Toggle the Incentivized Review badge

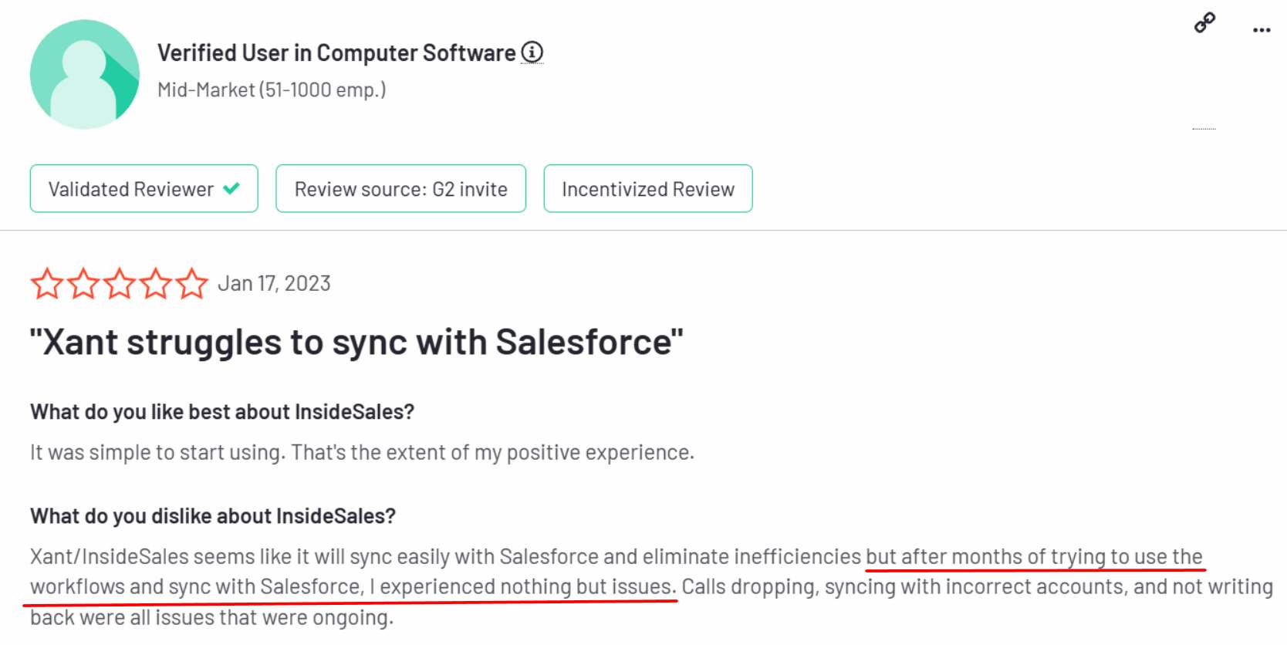647,188
